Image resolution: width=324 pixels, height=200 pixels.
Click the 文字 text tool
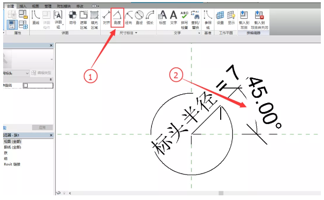click(173, 18)
